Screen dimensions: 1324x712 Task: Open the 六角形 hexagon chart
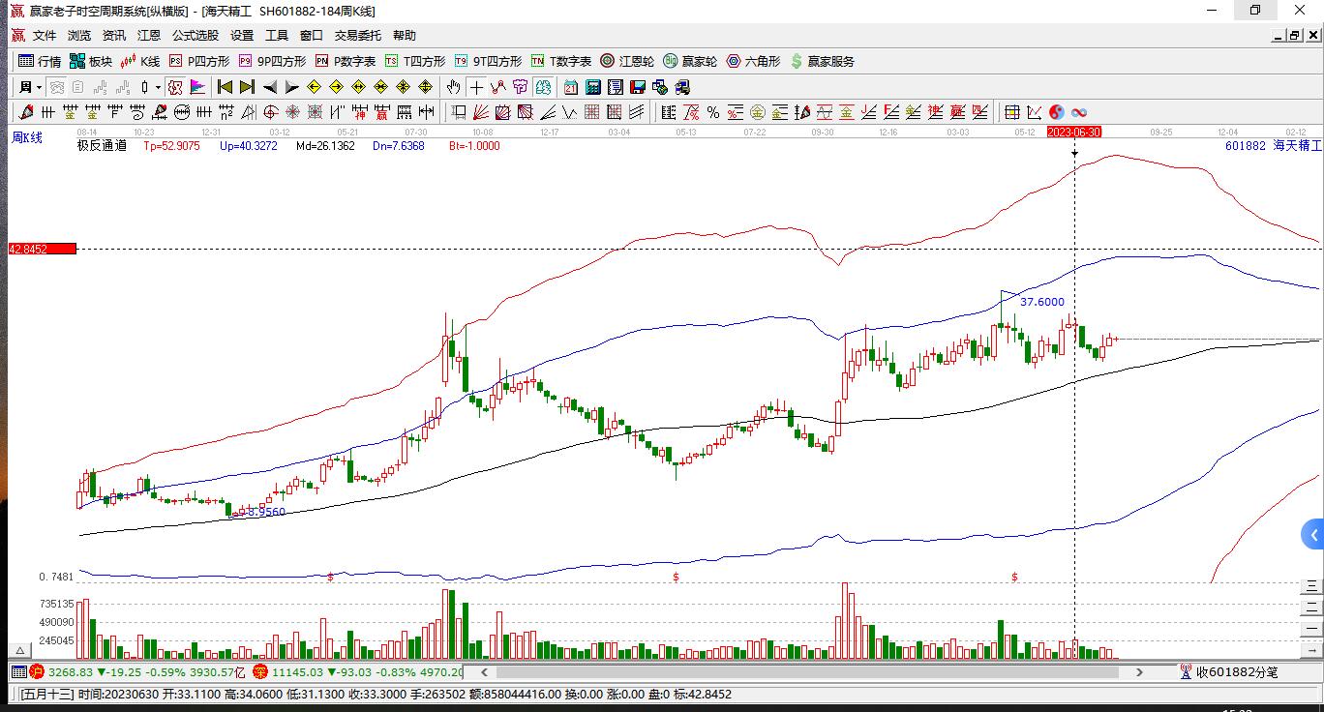point(753,61)
